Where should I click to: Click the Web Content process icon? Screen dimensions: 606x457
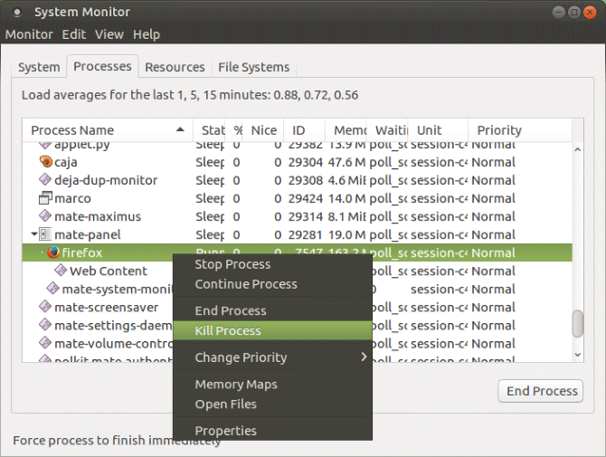(x=61, y=271)
